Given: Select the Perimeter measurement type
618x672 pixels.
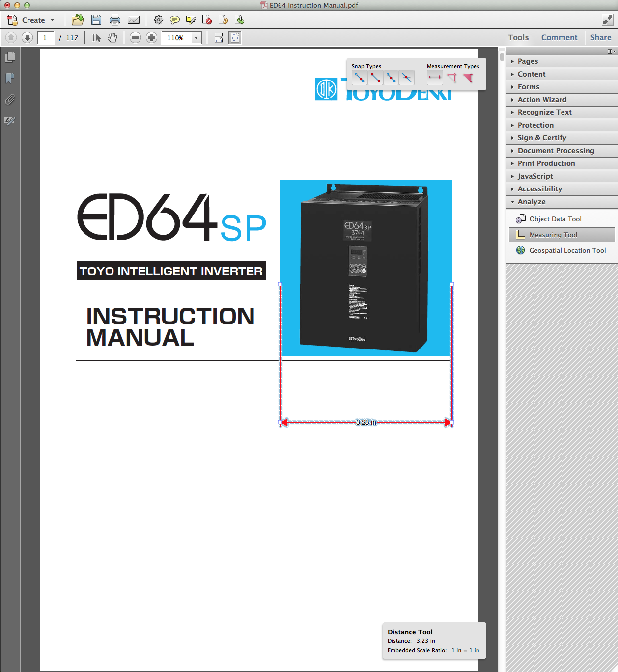Looking at the screenshot, I should pos(451,78).
